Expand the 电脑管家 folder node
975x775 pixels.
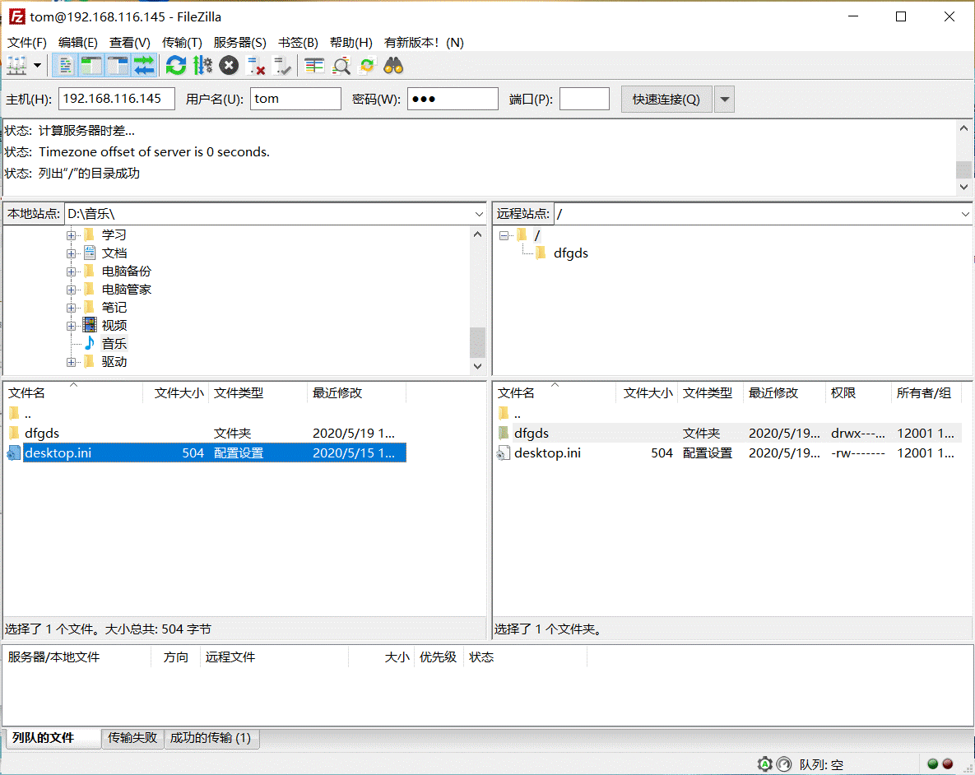pyautogui.click(x=71, y=290)
